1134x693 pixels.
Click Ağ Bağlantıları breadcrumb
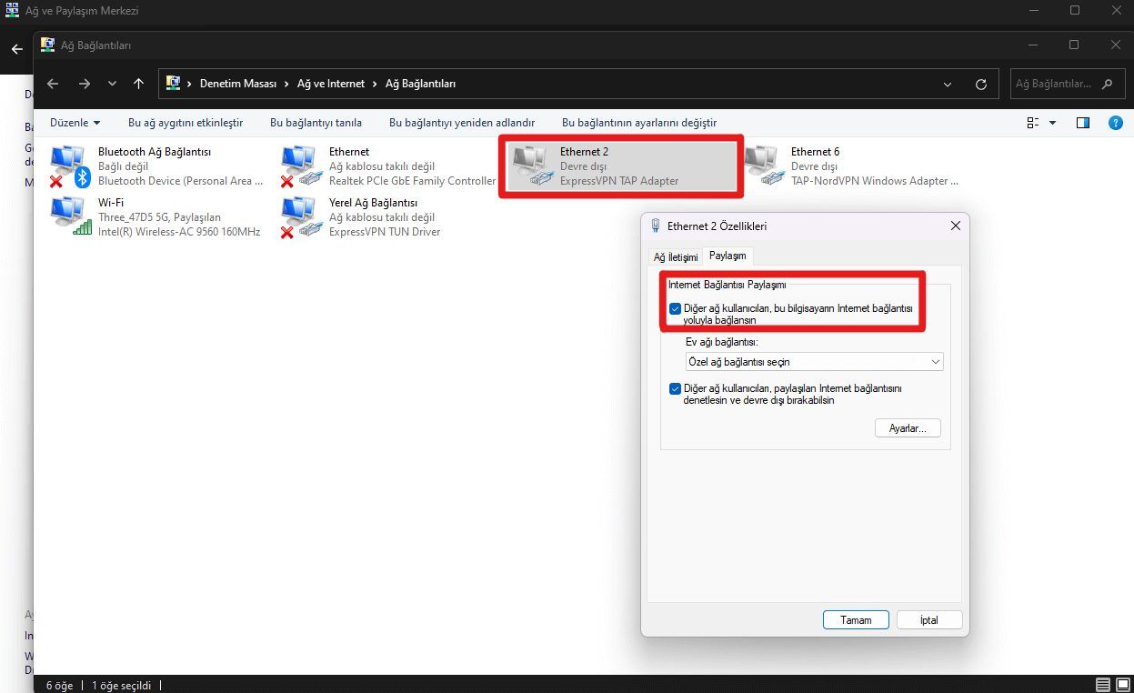420,84
